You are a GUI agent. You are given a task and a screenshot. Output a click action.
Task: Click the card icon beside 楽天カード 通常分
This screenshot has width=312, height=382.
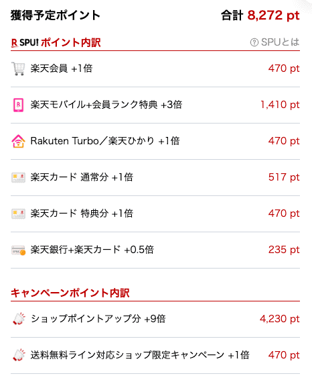pos(18,177)
